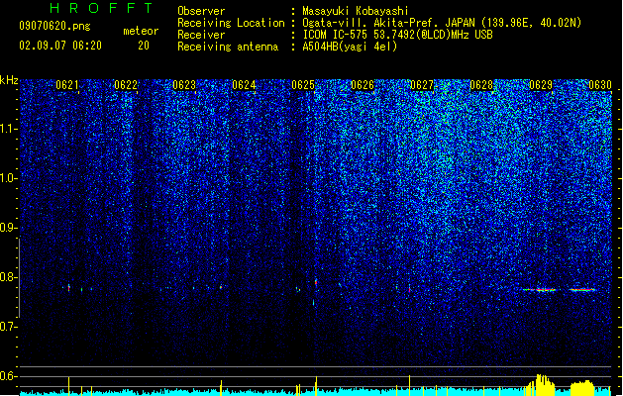This screenshot has height=396, width=623.
Task: Click the 0624 time marker
Action: click(244, 85)
